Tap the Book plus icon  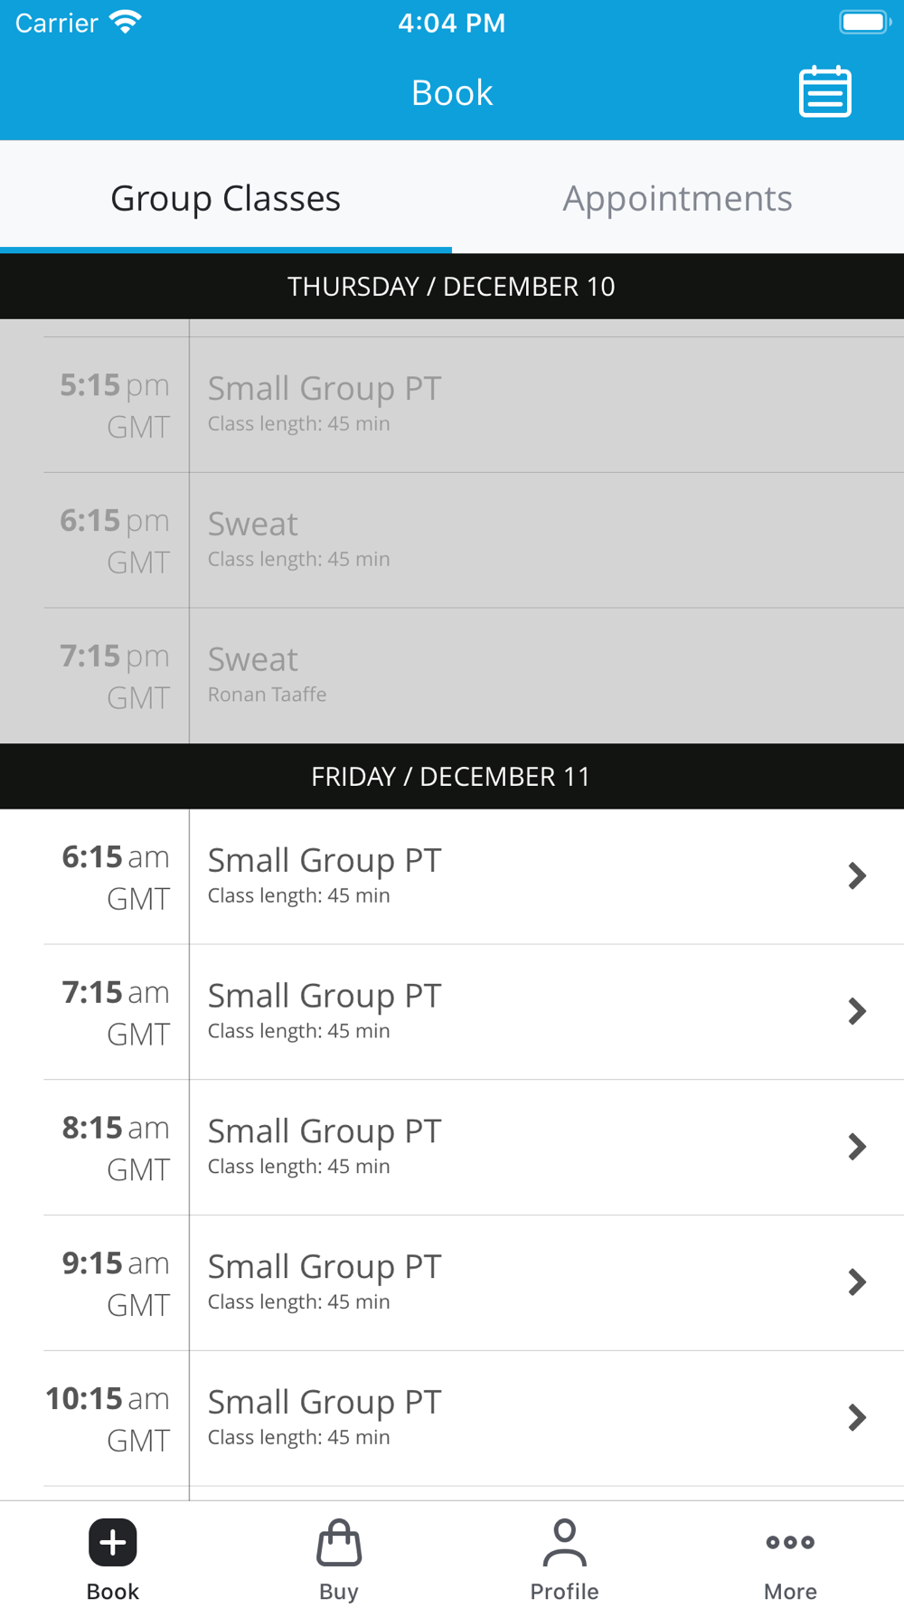click(113, 1542)
